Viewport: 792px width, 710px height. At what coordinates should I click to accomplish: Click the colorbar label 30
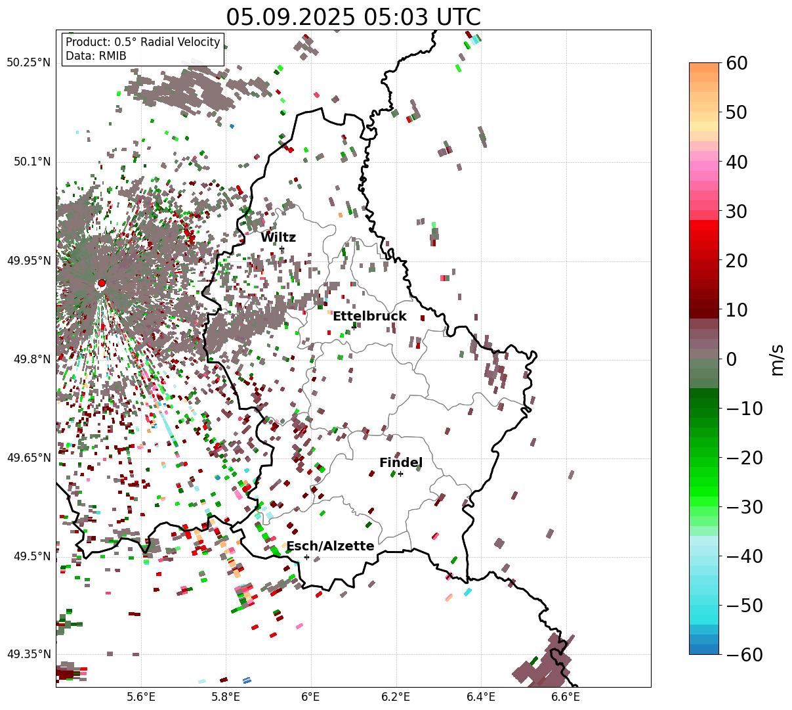[x=736, y=211]
